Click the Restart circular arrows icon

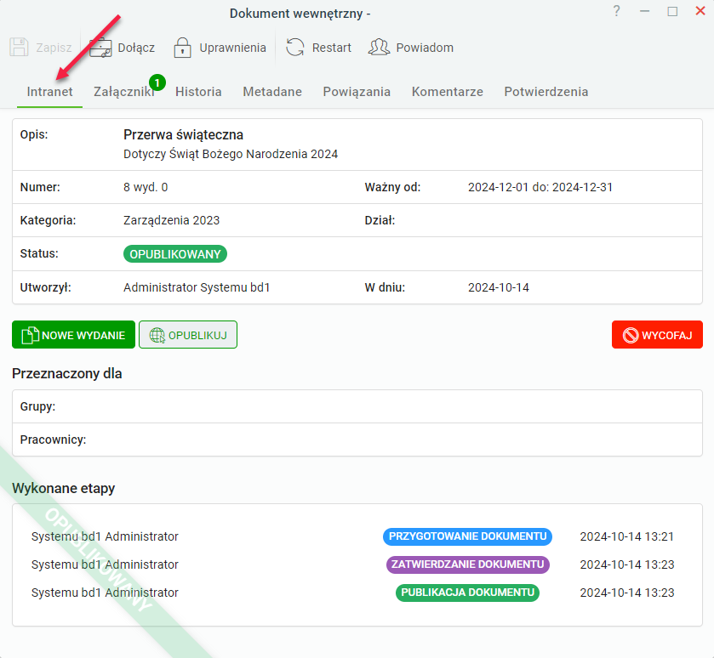click(295, 48)
